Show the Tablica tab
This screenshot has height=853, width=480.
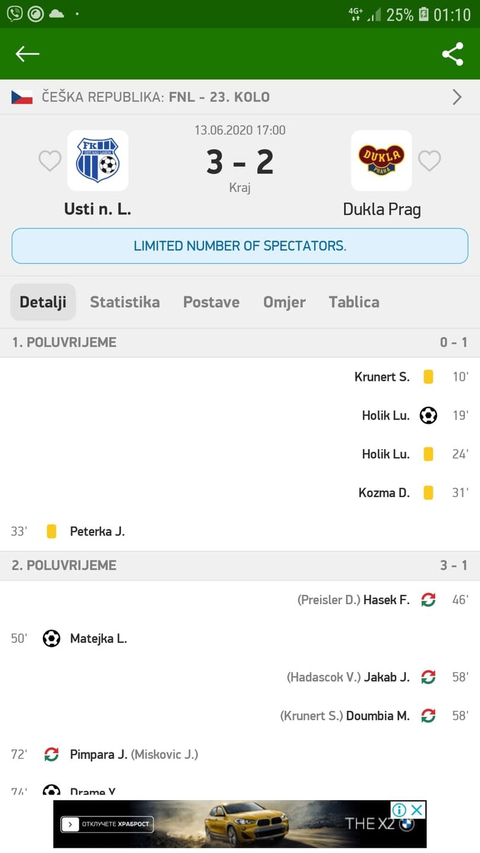click(x=354, y=302)
